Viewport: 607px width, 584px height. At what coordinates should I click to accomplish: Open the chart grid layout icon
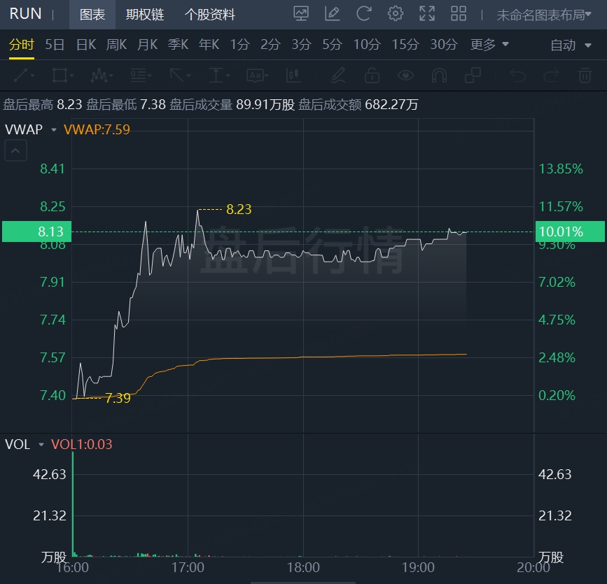tap(459, 14)
